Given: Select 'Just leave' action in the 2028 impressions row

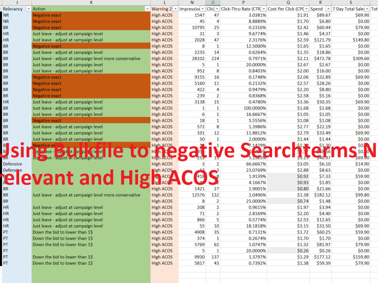Looking at the screenshot, I should tap(91, 40).
